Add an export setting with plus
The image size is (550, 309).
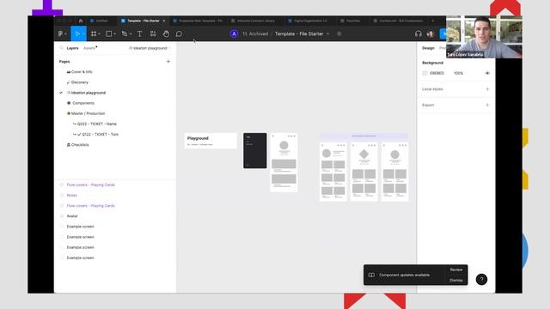pos(487,105)
